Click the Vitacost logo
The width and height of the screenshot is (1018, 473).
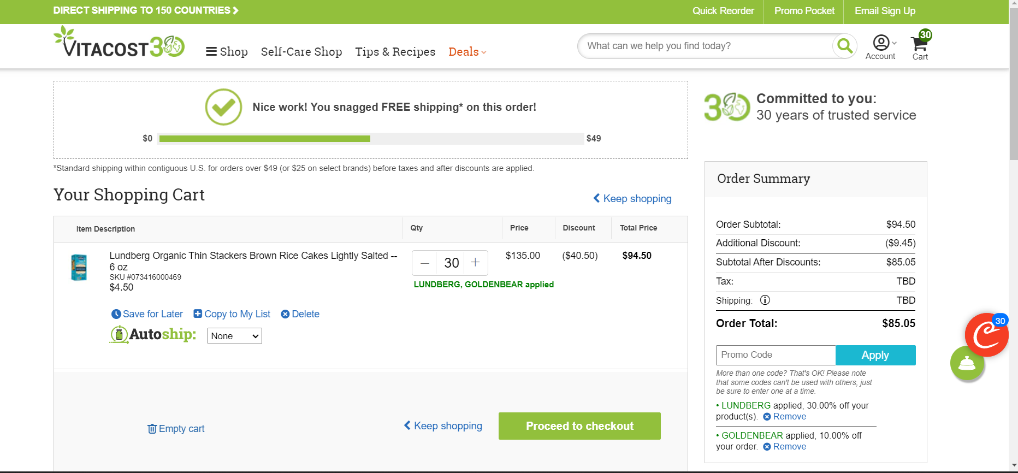119,42
